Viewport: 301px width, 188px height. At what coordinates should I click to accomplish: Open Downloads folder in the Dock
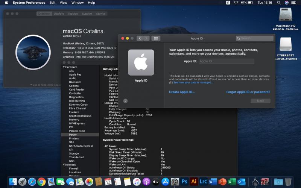[x=278, y=182]
